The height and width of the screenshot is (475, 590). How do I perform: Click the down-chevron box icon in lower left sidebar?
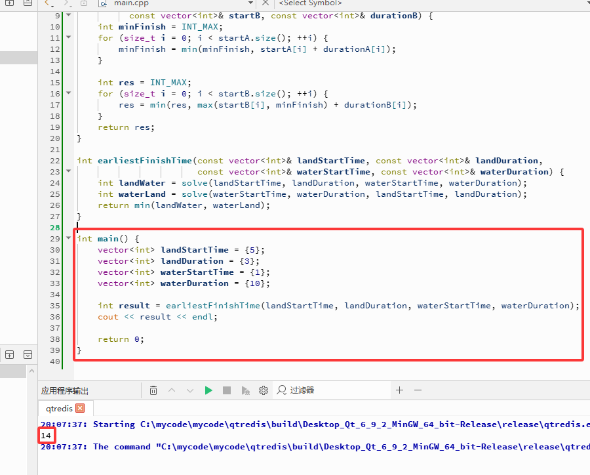pyautogui.click(x=28, y=354)
